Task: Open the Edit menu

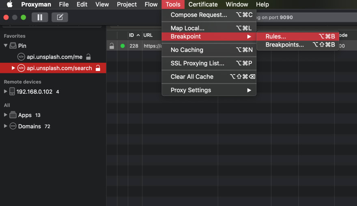Action: click(82, 4)
